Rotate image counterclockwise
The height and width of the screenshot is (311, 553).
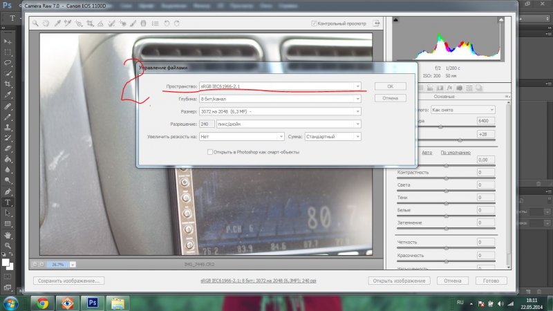167,23
